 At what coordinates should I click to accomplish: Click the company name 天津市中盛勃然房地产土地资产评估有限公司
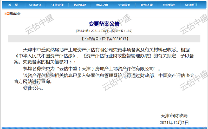[68, 50]
